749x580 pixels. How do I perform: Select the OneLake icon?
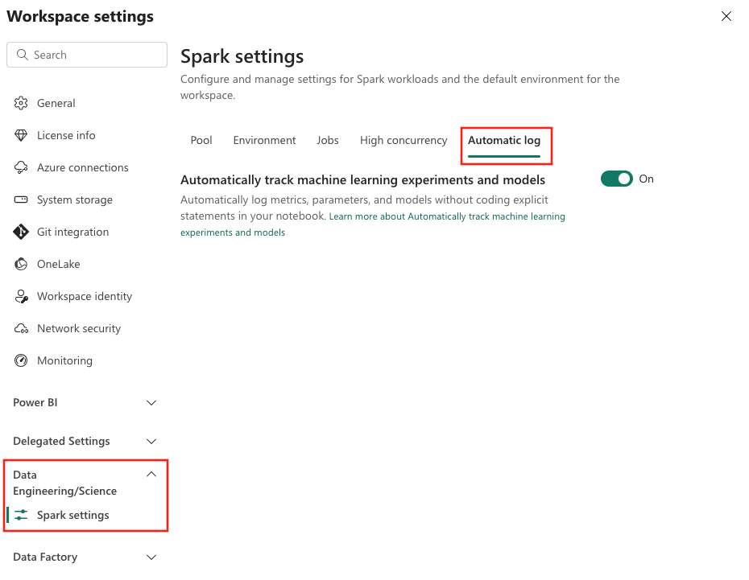point(21,264)
